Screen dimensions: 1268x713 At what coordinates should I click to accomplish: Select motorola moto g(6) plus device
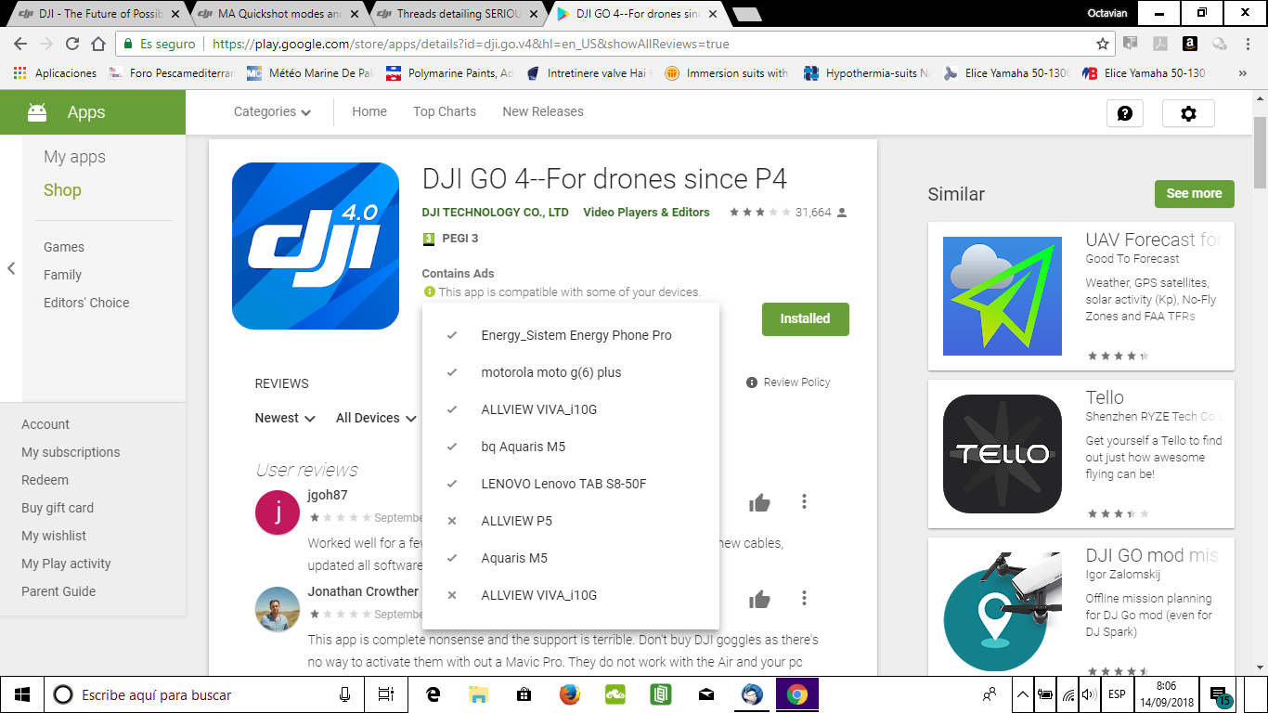tap(571, 372)
